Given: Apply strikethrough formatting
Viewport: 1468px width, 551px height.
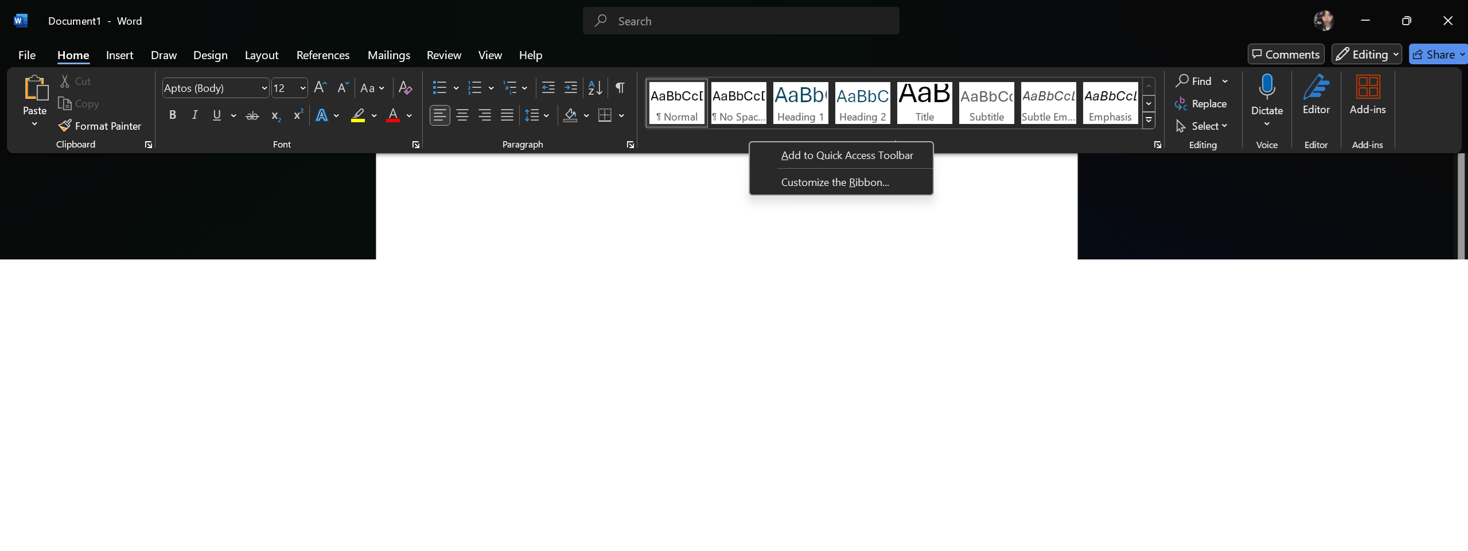Looking at the screenshot, I should [x=252, y=115].
